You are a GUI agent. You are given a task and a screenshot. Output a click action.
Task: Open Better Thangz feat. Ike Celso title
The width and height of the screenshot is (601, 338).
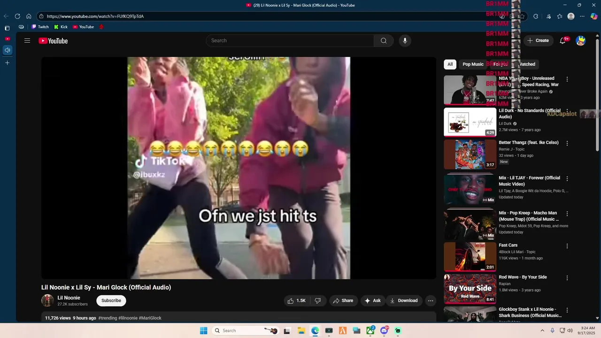point(529,143)
